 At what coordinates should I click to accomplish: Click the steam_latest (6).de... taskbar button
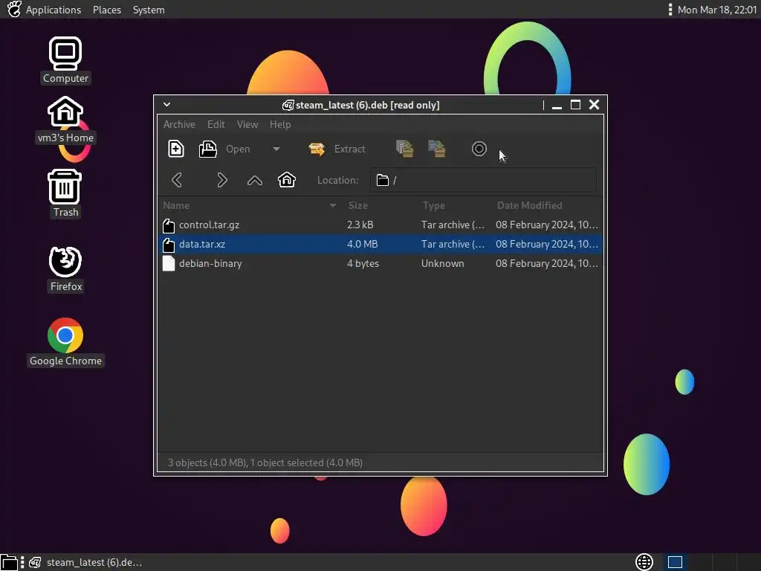86,562
